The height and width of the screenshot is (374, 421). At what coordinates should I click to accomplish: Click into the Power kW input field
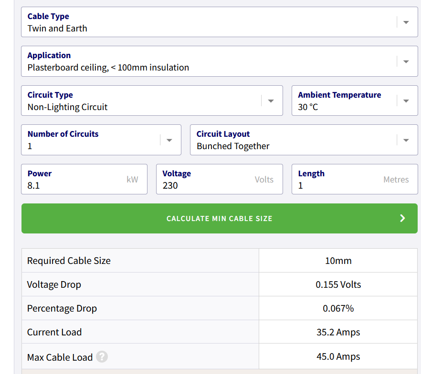[x=72, y=185]
